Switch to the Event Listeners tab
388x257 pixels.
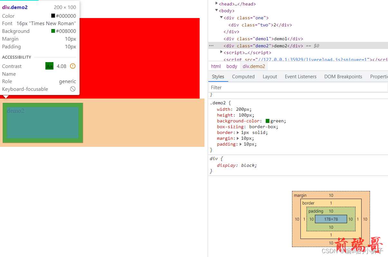click(301, 77)
